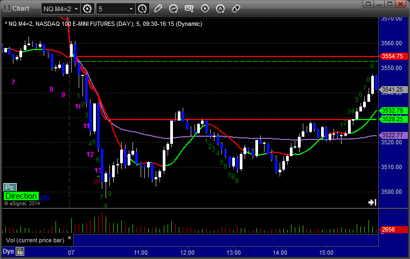410x259 pixels.
Task: Open the studies chart-line icon menu
Action: point(173,9)
